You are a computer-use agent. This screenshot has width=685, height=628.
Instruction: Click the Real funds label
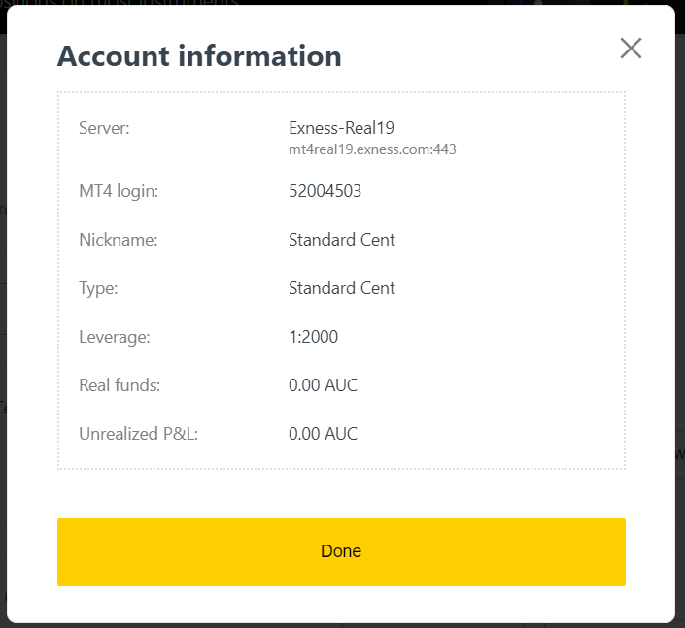click(120, 385)
